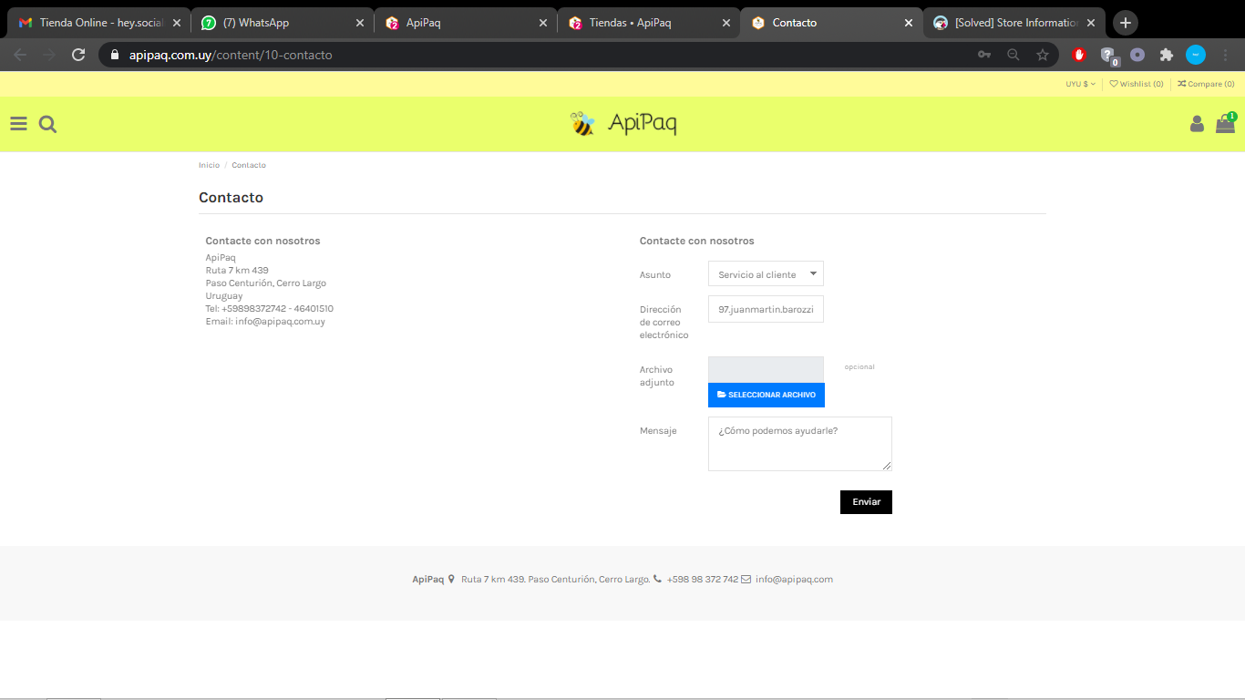Click the 'Email: info@apipaq.com.uy' line

(265, 322)
